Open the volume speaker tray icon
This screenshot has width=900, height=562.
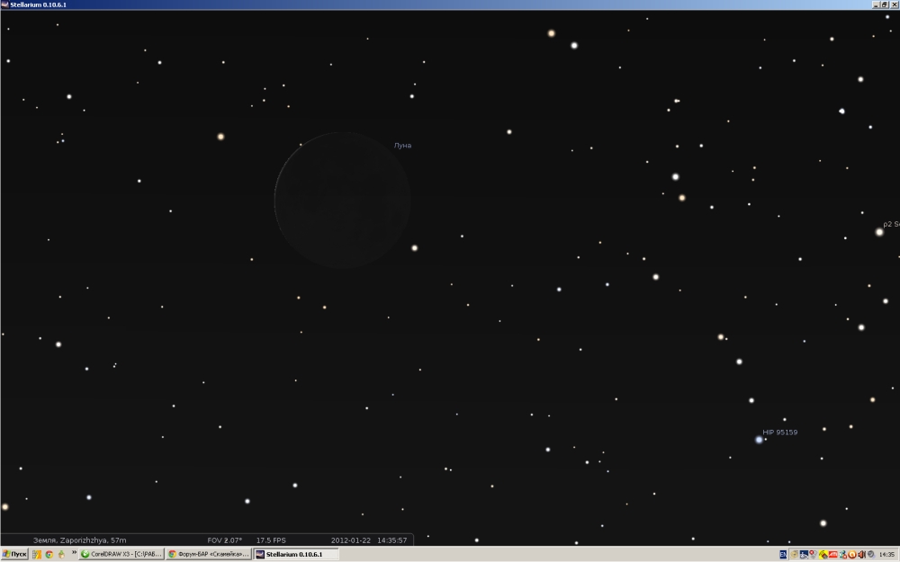pos(861,554)
